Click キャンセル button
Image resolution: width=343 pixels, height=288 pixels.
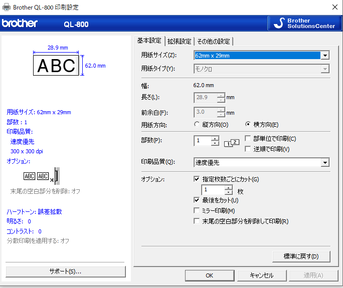click(x=262, y=275)
